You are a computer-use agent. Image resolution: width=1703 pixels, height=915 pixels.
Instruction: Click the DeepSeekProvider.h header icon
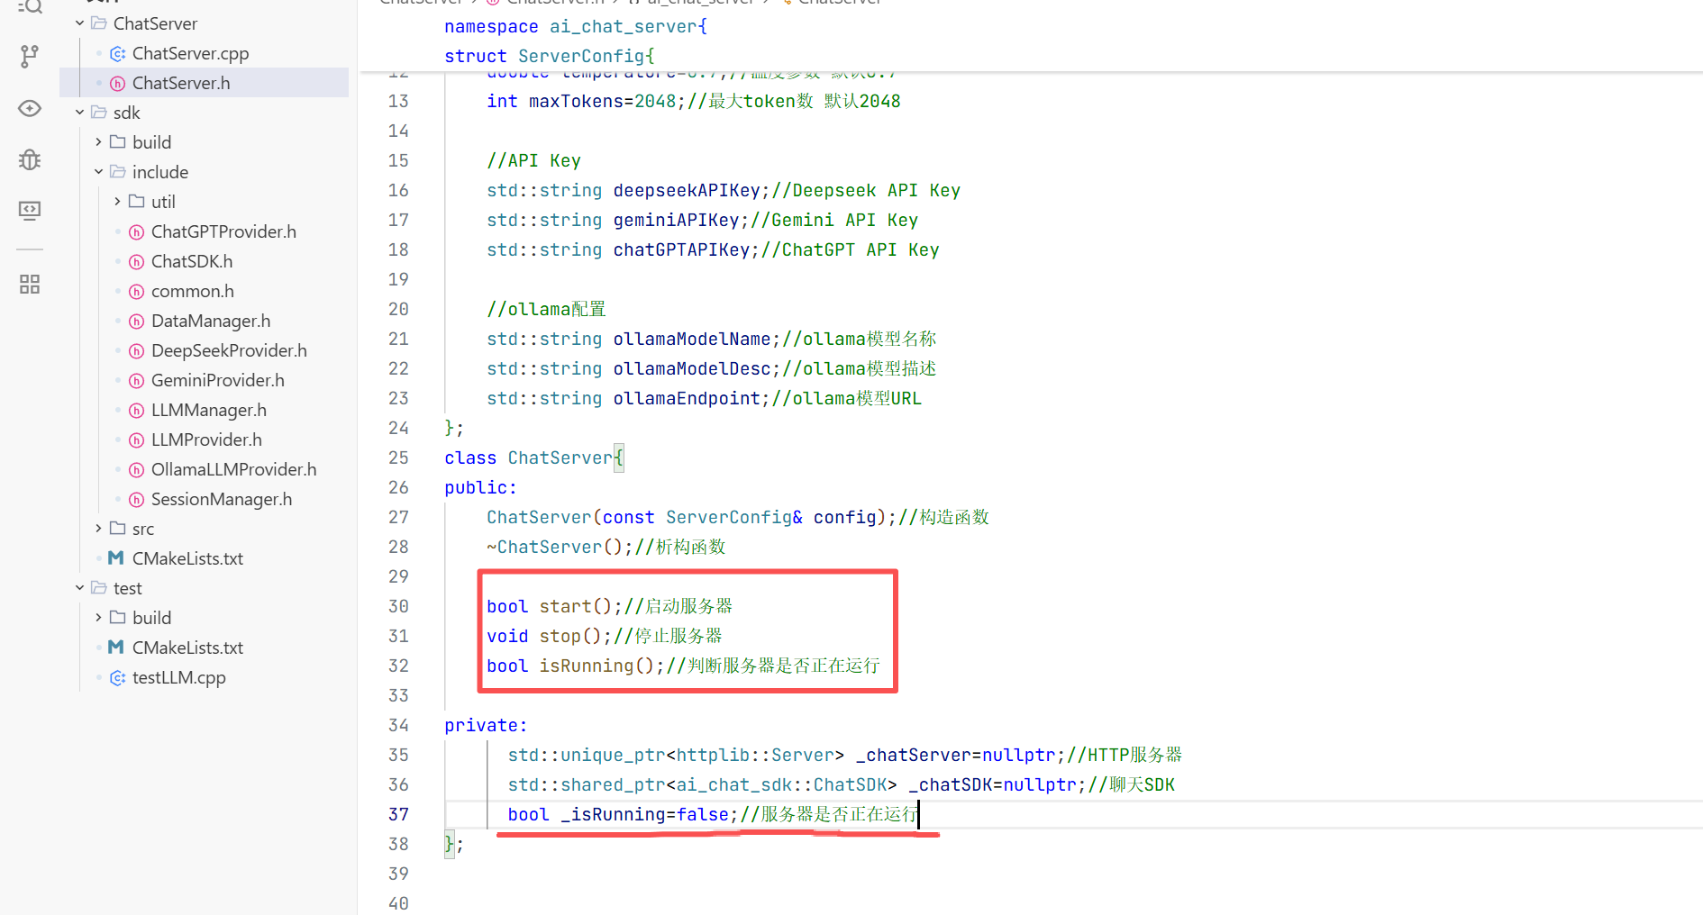(136, 351)
